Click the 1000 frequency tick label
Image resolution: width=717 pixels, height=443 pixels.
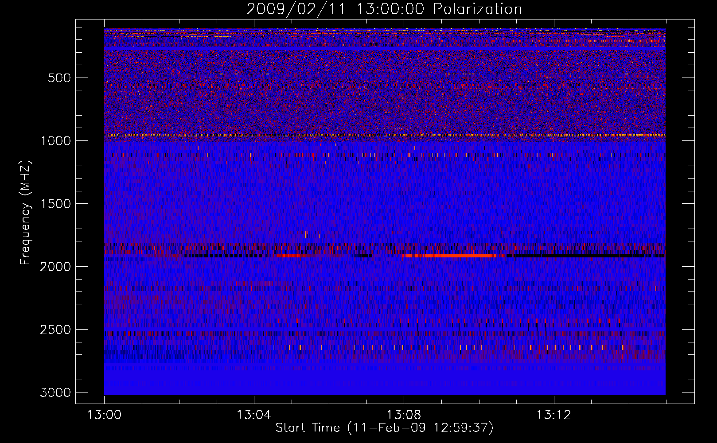click(x=56, y=141)
